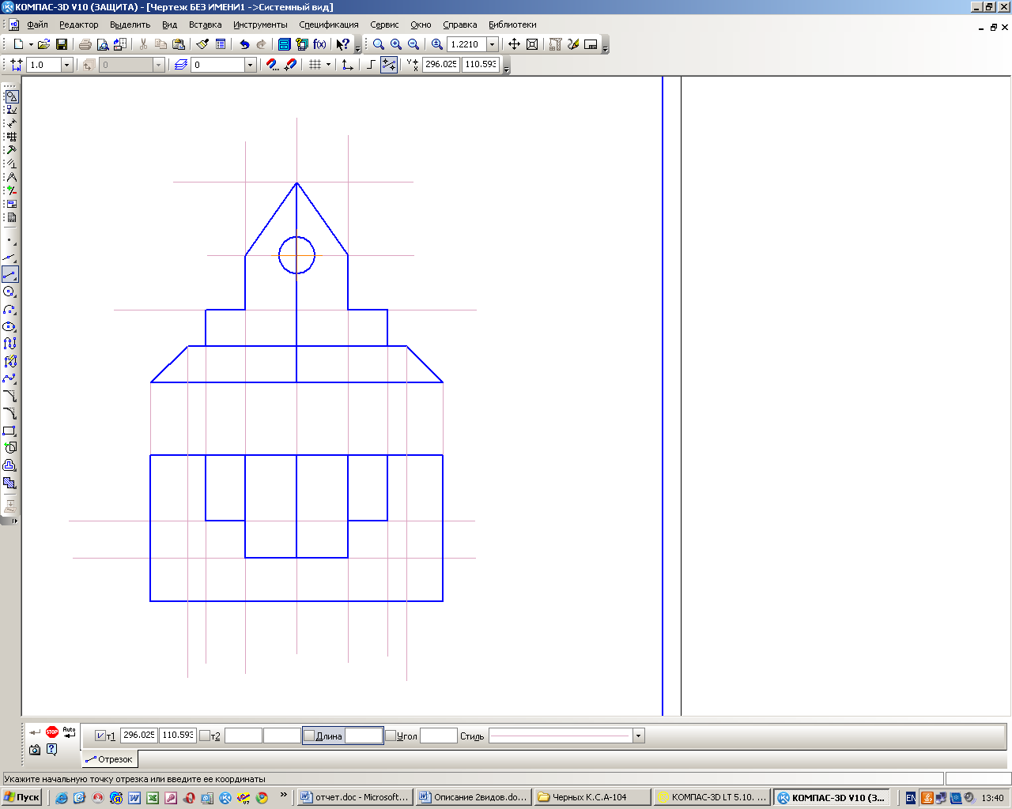Open the grid options dropdown arrow
The image size is (1012, 809).
(328, 65)
